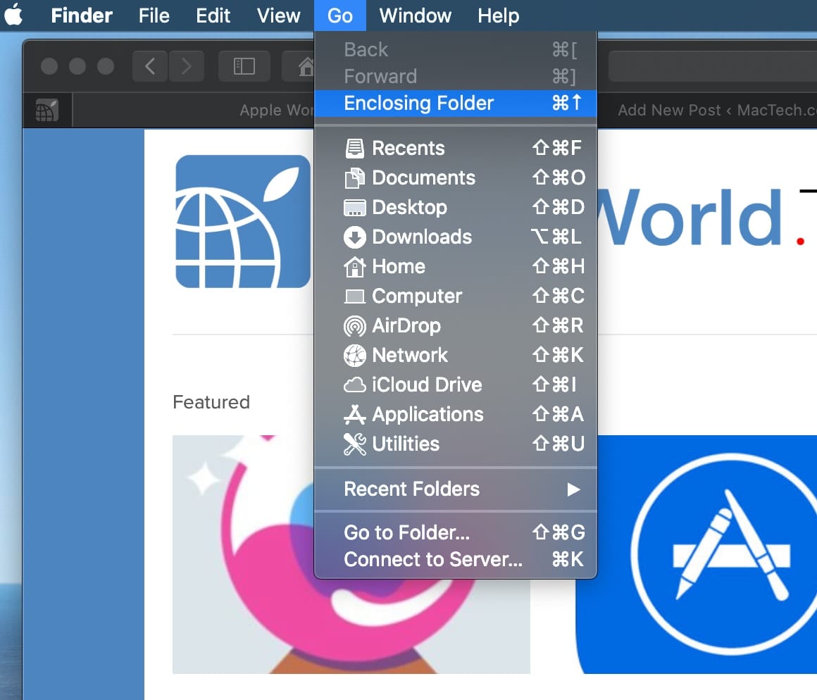
Task: Click the Home house icon in menu
Action: pos(354,267)
